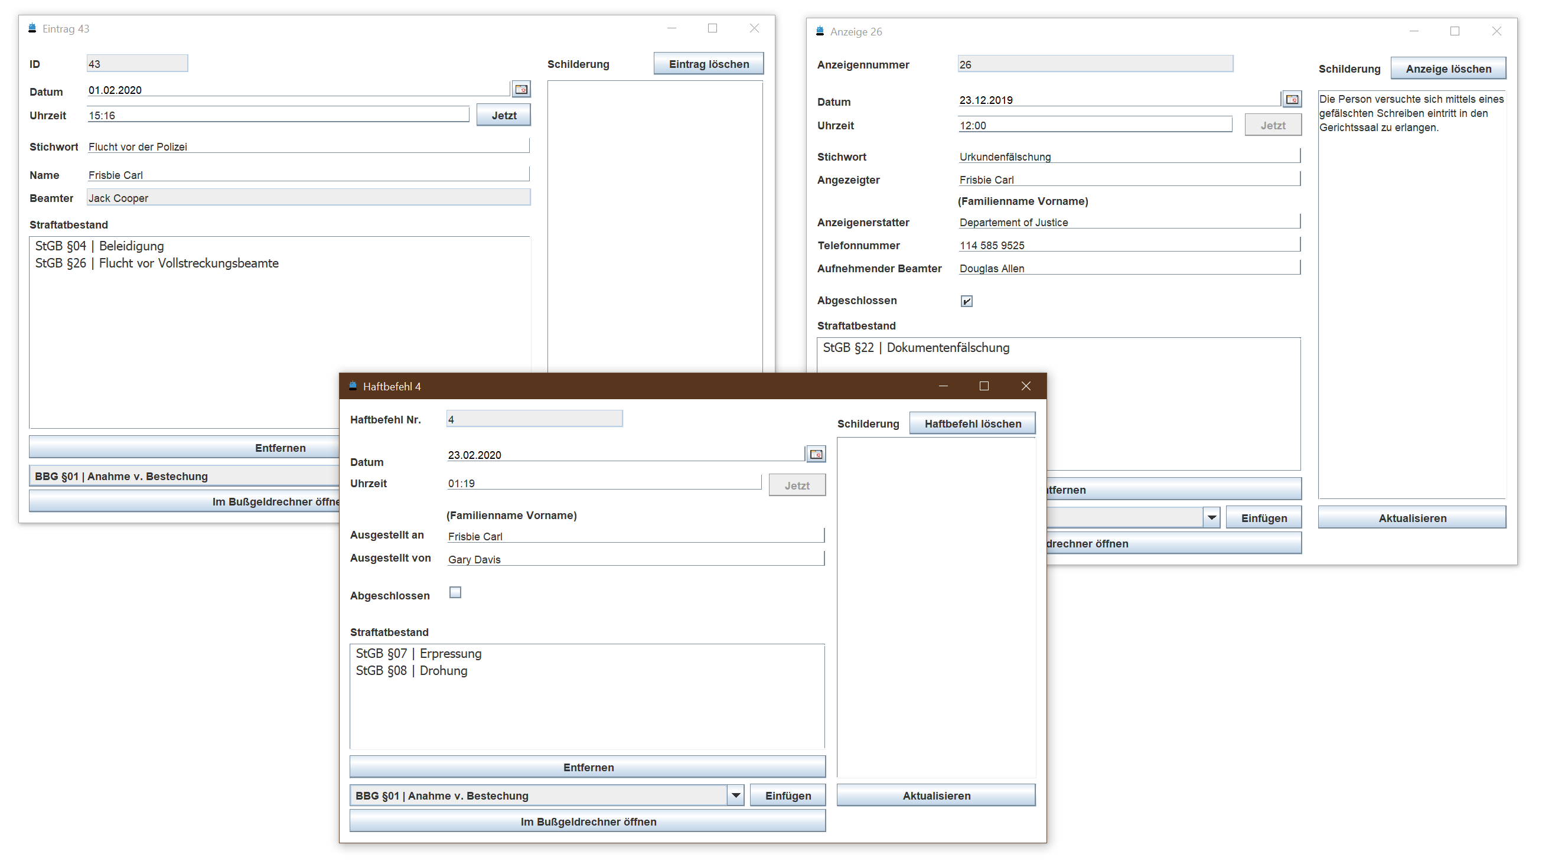Click Einfügen button in Haftbefehl 4
Screen dimensions: 1542x861
(x=787, y=795)
